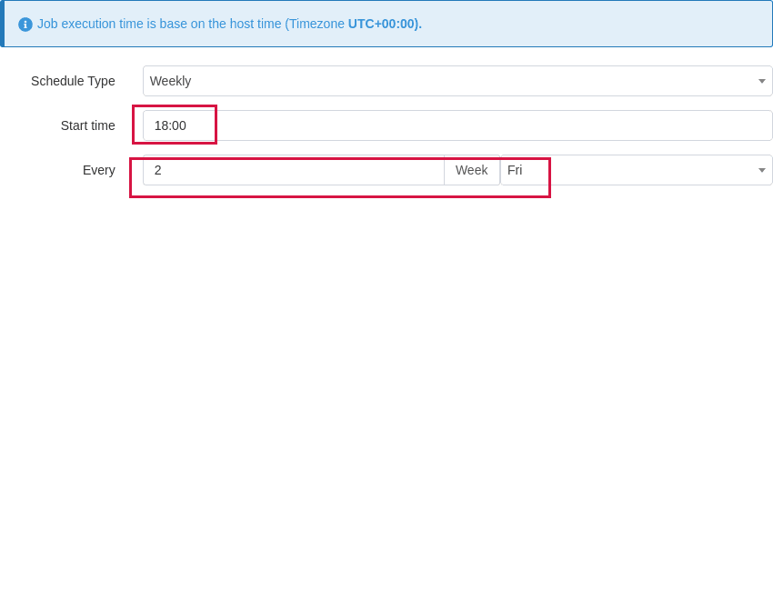Click the Every label

[x=98, y=171]
